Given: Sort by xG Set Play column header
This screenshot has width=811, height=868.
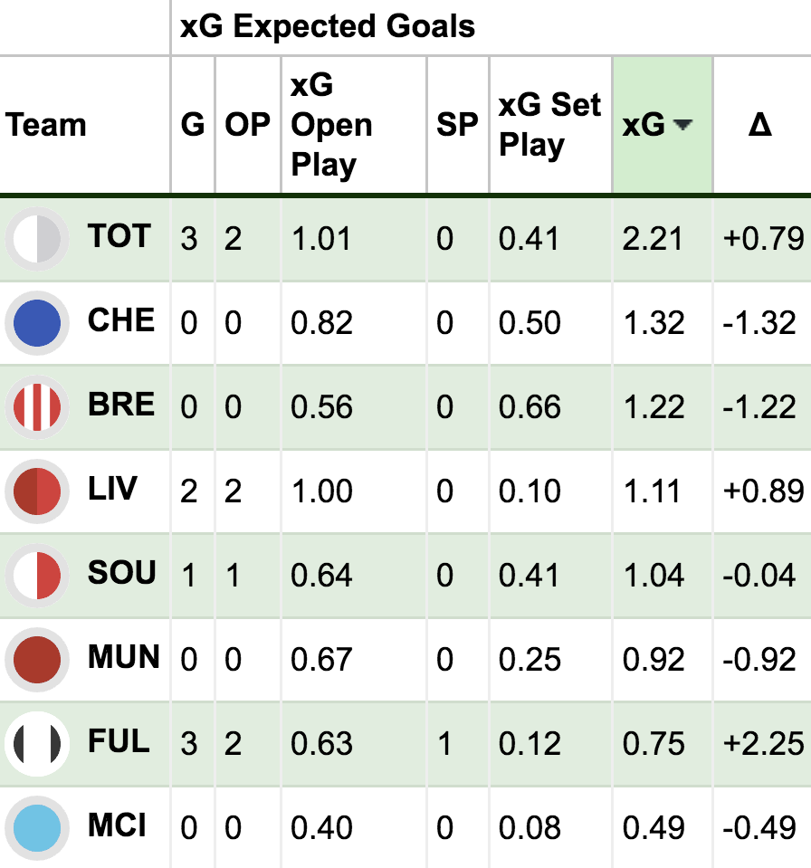Looking at the screenshot, I should (549, 125).
